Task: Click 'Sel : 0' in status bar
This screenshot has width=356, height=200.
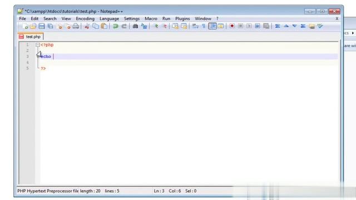Action: (191, 191)
